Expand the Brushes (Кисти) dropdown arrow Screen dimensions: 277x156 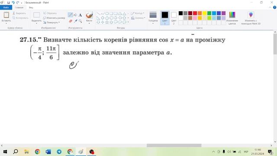pos(89,23)
